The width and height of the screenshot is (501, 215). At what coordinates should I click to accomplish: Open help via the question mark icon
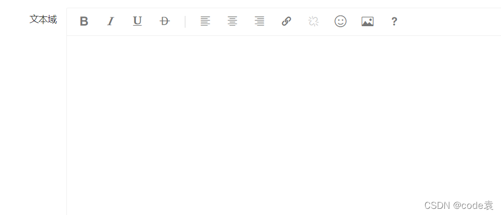(x=394, y=22)
